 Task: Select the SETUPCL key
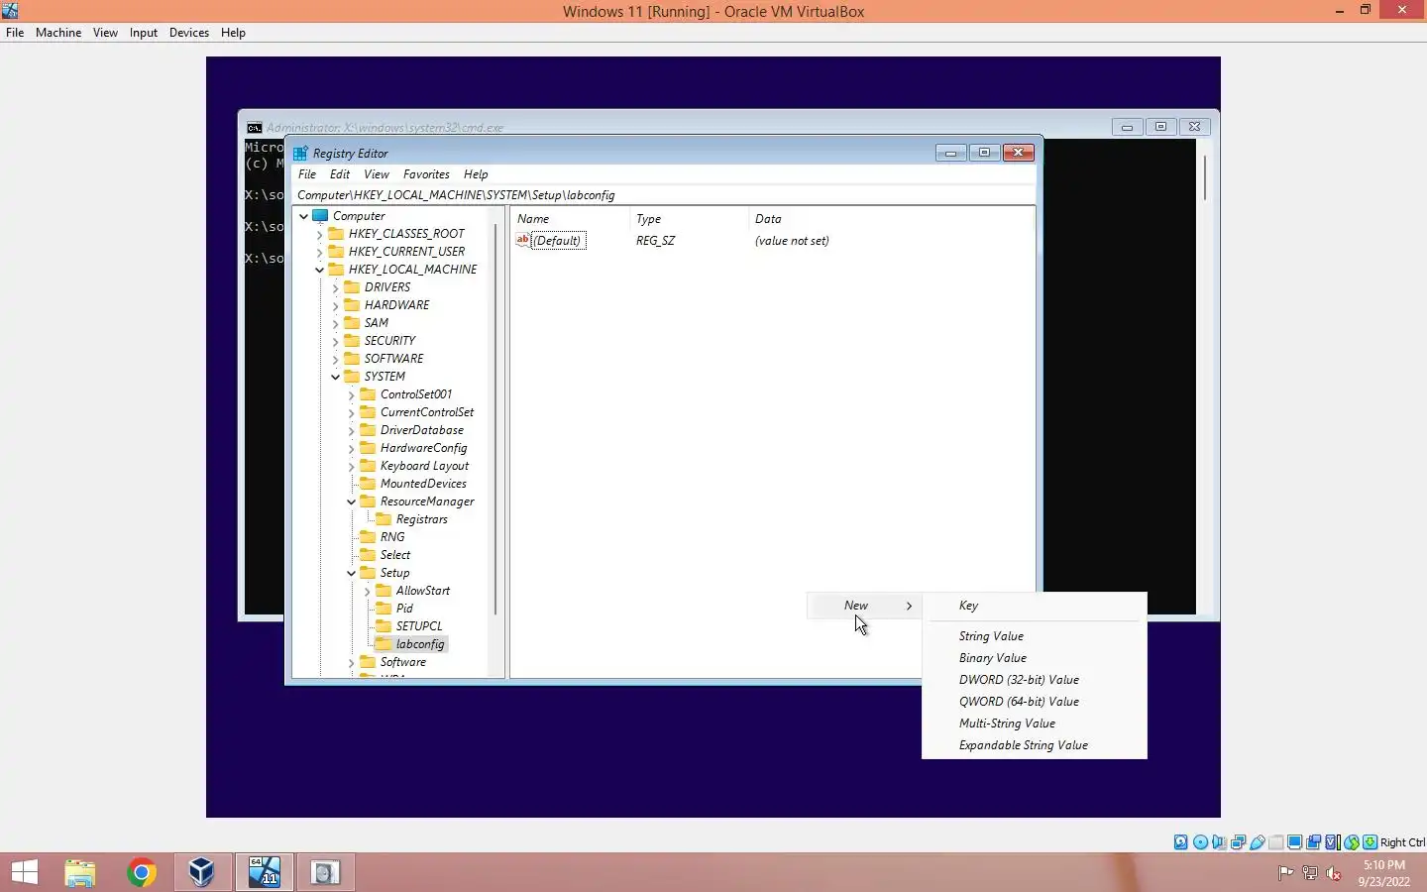(x=419, y=626)
